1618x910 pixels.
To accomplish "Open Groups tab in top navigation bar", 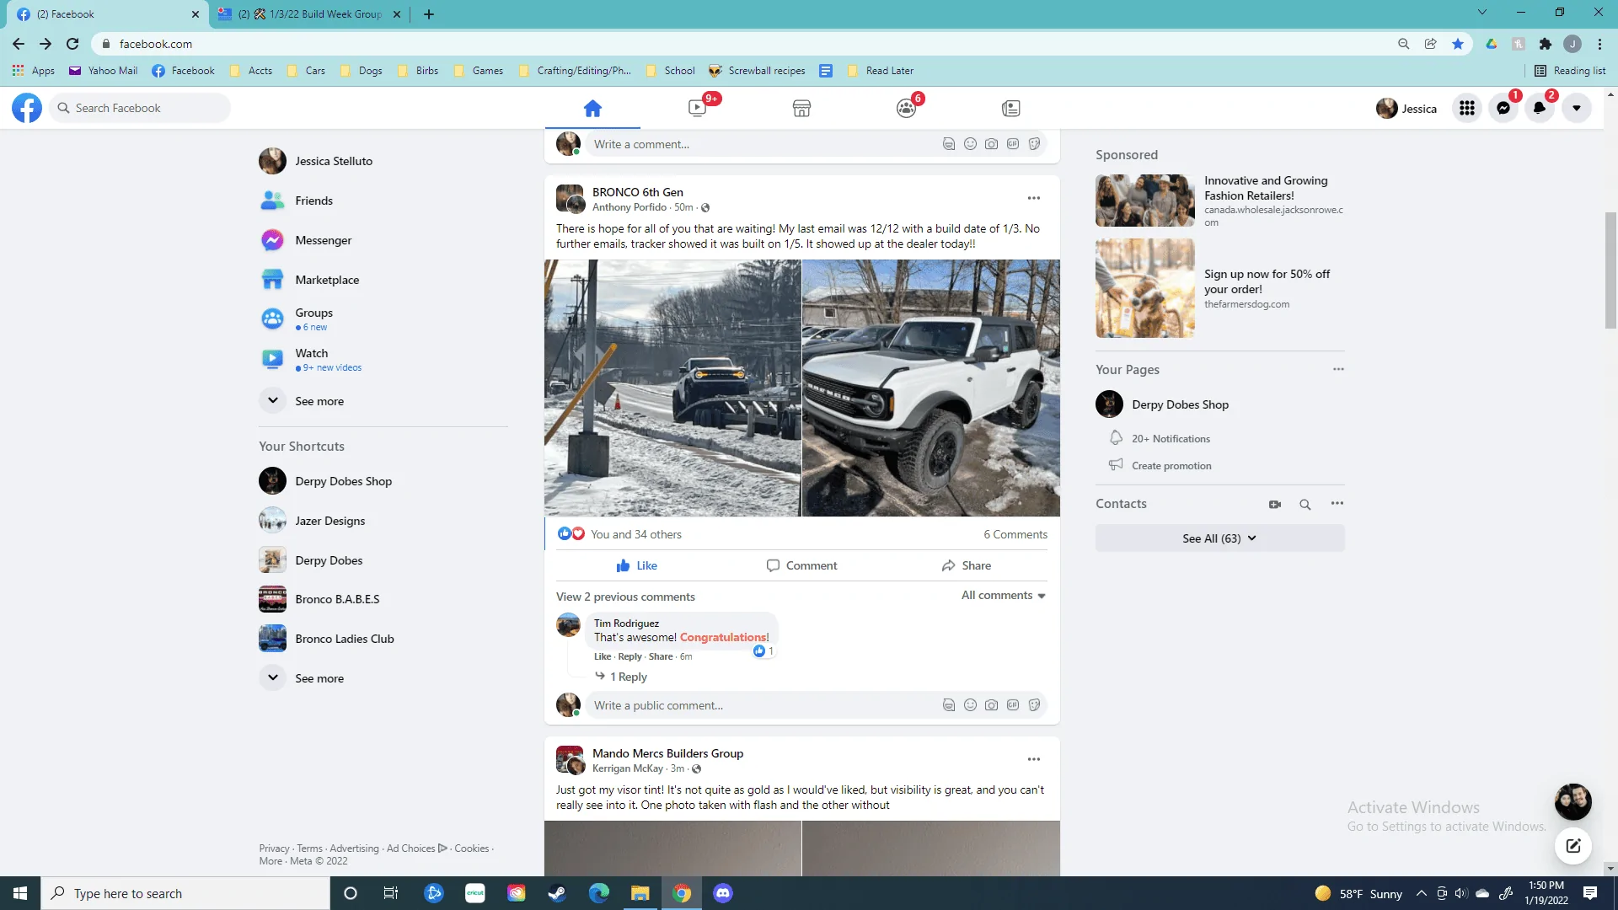I will point(906,108).
